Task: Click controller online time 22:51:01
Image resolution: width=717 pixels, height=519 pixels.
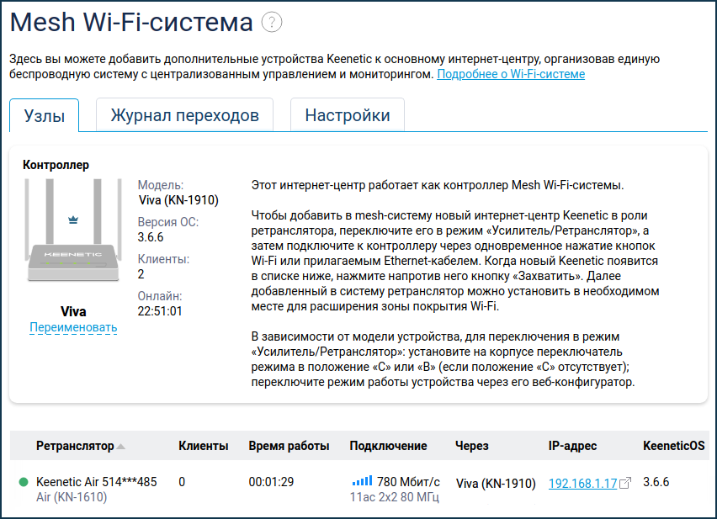Action: [160, 311]
